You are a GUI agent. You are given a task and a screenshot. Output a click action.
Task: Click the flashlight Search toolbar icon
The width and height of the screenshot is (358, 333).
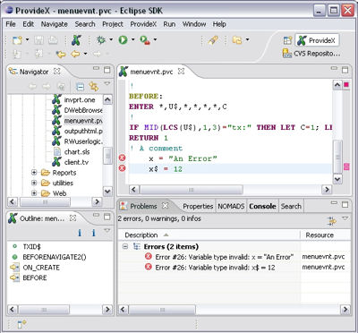213,40
